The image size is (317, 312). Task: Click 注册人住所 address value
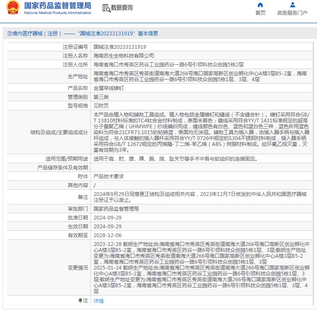[x=169, y=64]
